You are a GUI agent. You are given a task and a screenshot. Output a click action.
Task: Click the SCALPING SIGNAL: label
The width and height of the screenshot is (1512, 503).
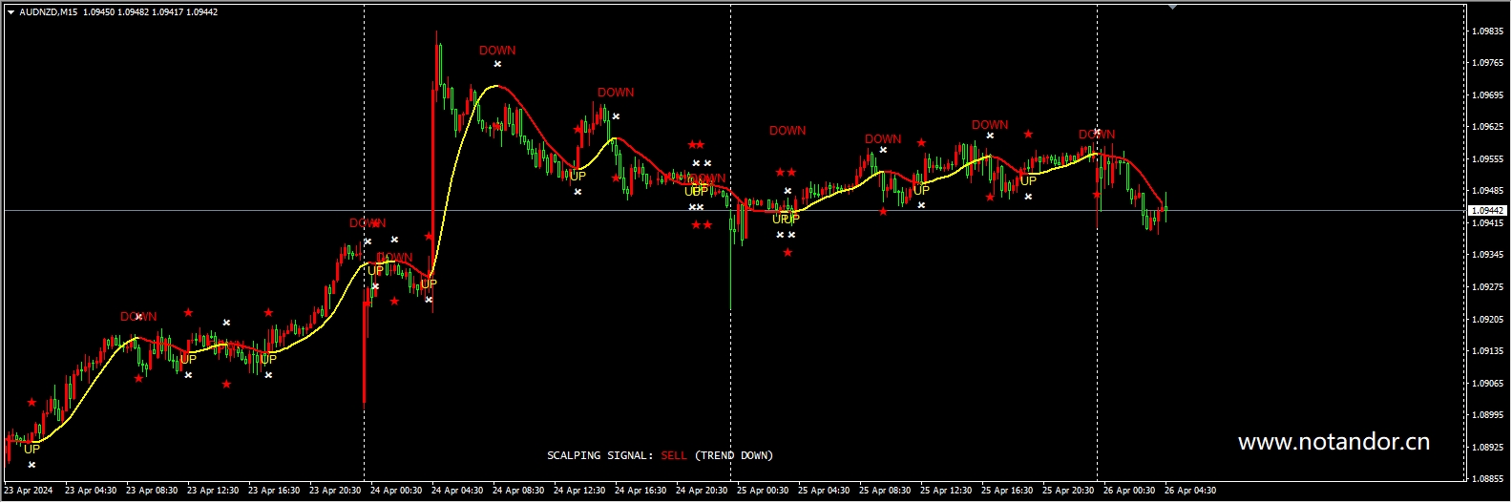(600, 455)
